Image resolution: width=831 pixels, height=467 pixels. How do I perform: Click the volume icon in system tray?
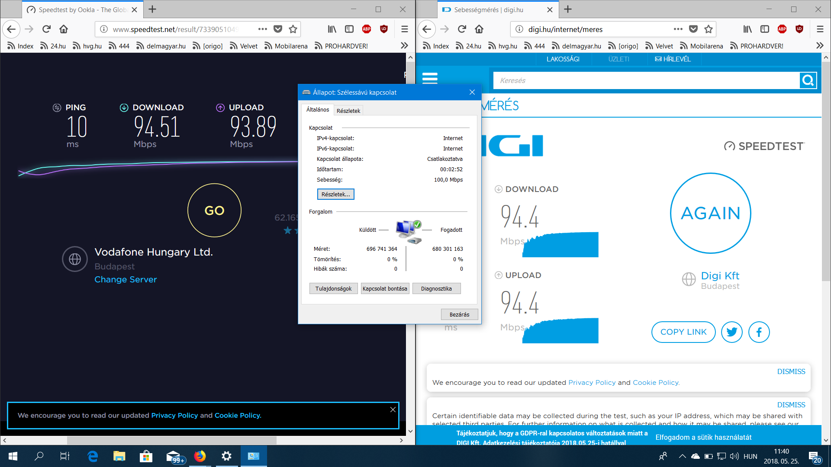[x=734, y=456]
